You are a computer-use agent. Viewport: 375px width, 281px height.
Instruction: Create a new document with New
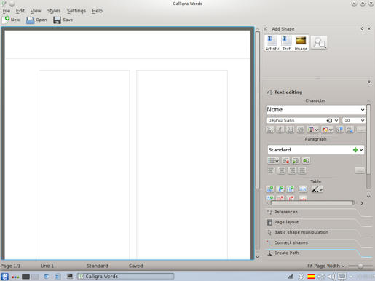(x=12, y=20)
